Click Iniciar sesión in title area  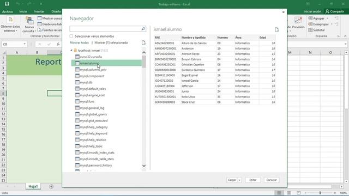click(x=312, y=11)
